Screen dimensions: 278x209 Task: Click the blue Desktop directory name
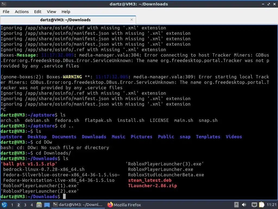coord(37,137)
